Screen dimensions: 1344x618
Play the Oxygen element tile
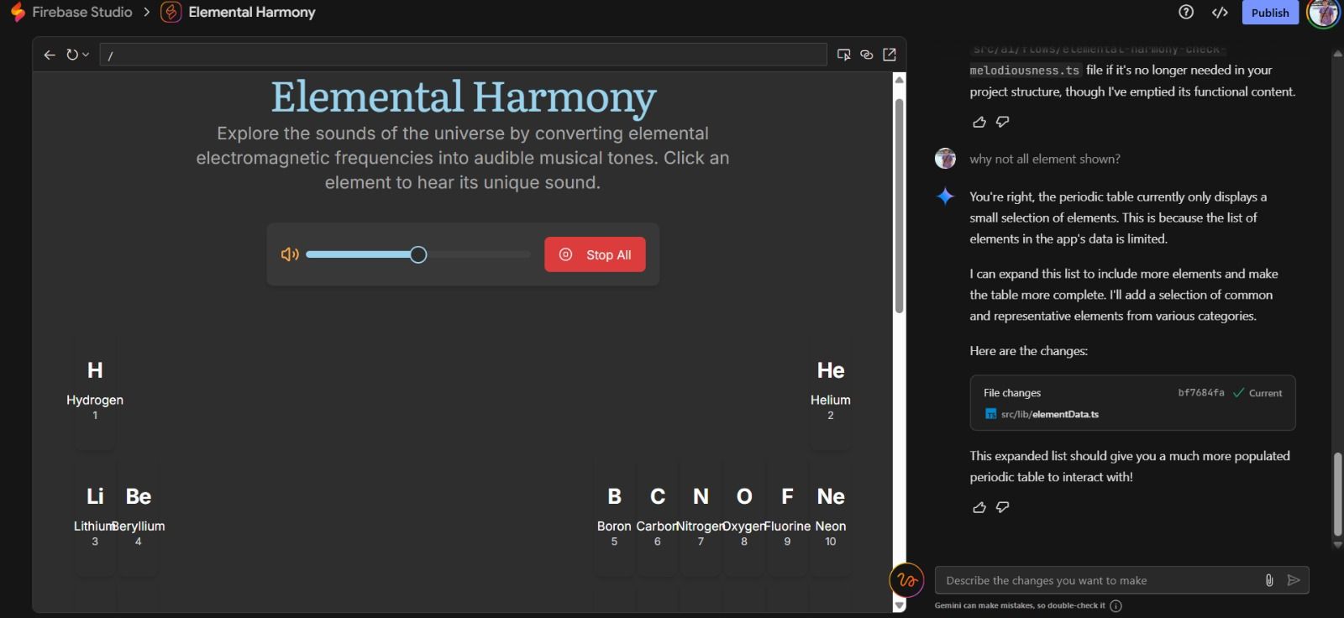[x=744, y=517]
